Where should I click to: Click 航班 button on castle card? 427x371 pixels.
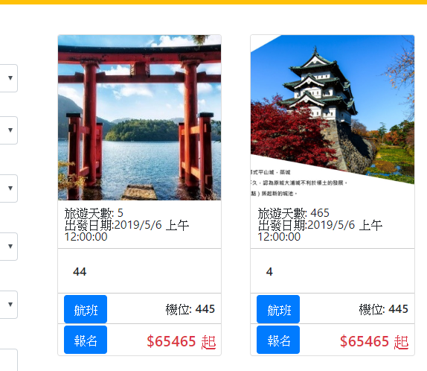(x=278, y=309)
